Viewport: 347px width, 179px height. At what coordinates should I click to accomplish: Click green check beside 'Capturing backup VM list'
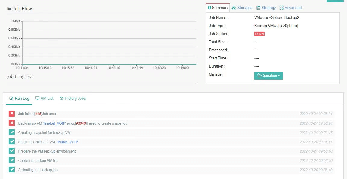pos(12,160)
